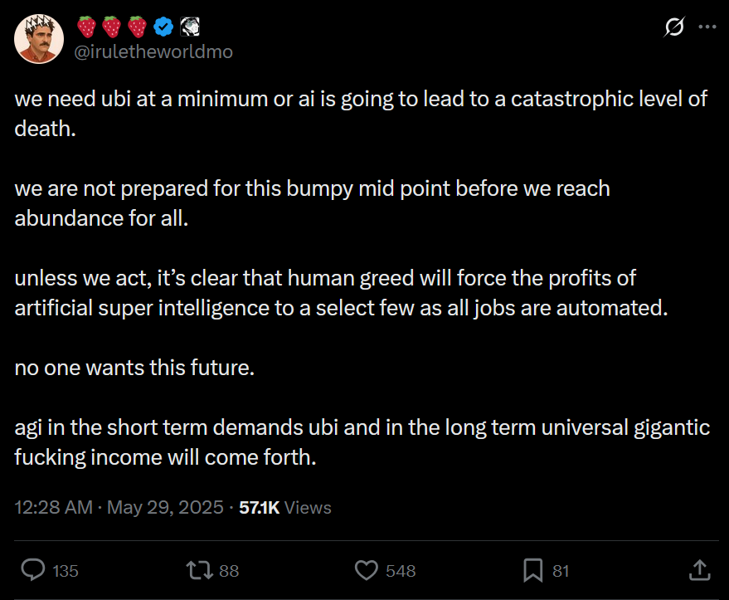Like the post with the heart icon
This screenshot has height=600, width=729.
pos(366,570)
